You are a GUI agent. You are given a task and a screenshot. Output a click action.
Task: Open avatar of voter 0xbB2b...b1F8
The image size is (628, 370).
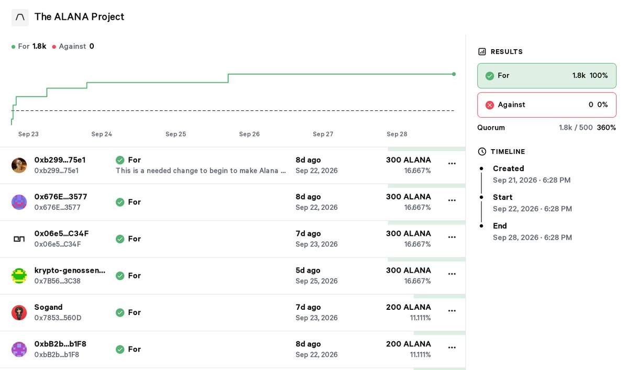tap(19, 349)
